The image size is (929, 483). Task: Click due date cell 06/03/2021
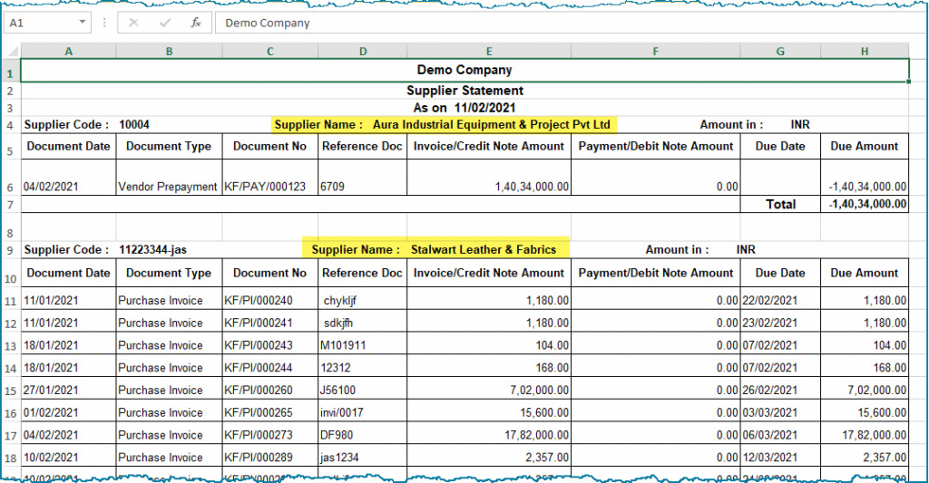coord(779,435)
